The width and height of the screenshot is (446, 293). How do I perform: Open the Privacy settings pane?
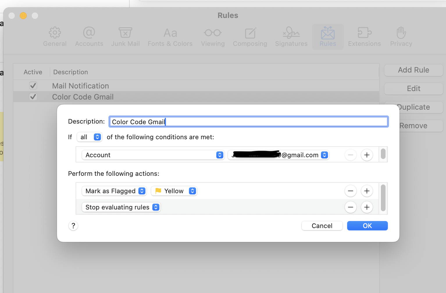[401, 36]
